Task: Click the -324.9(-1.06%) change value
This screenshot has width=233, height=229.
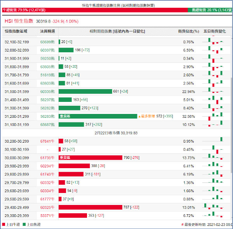Action: tap(65, 21)
